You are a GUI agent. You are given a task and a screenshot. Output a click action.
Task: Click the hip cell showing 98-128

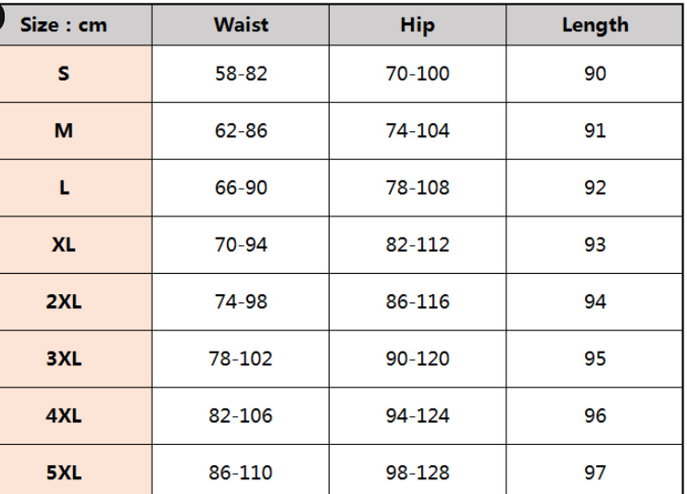[418, 473]
